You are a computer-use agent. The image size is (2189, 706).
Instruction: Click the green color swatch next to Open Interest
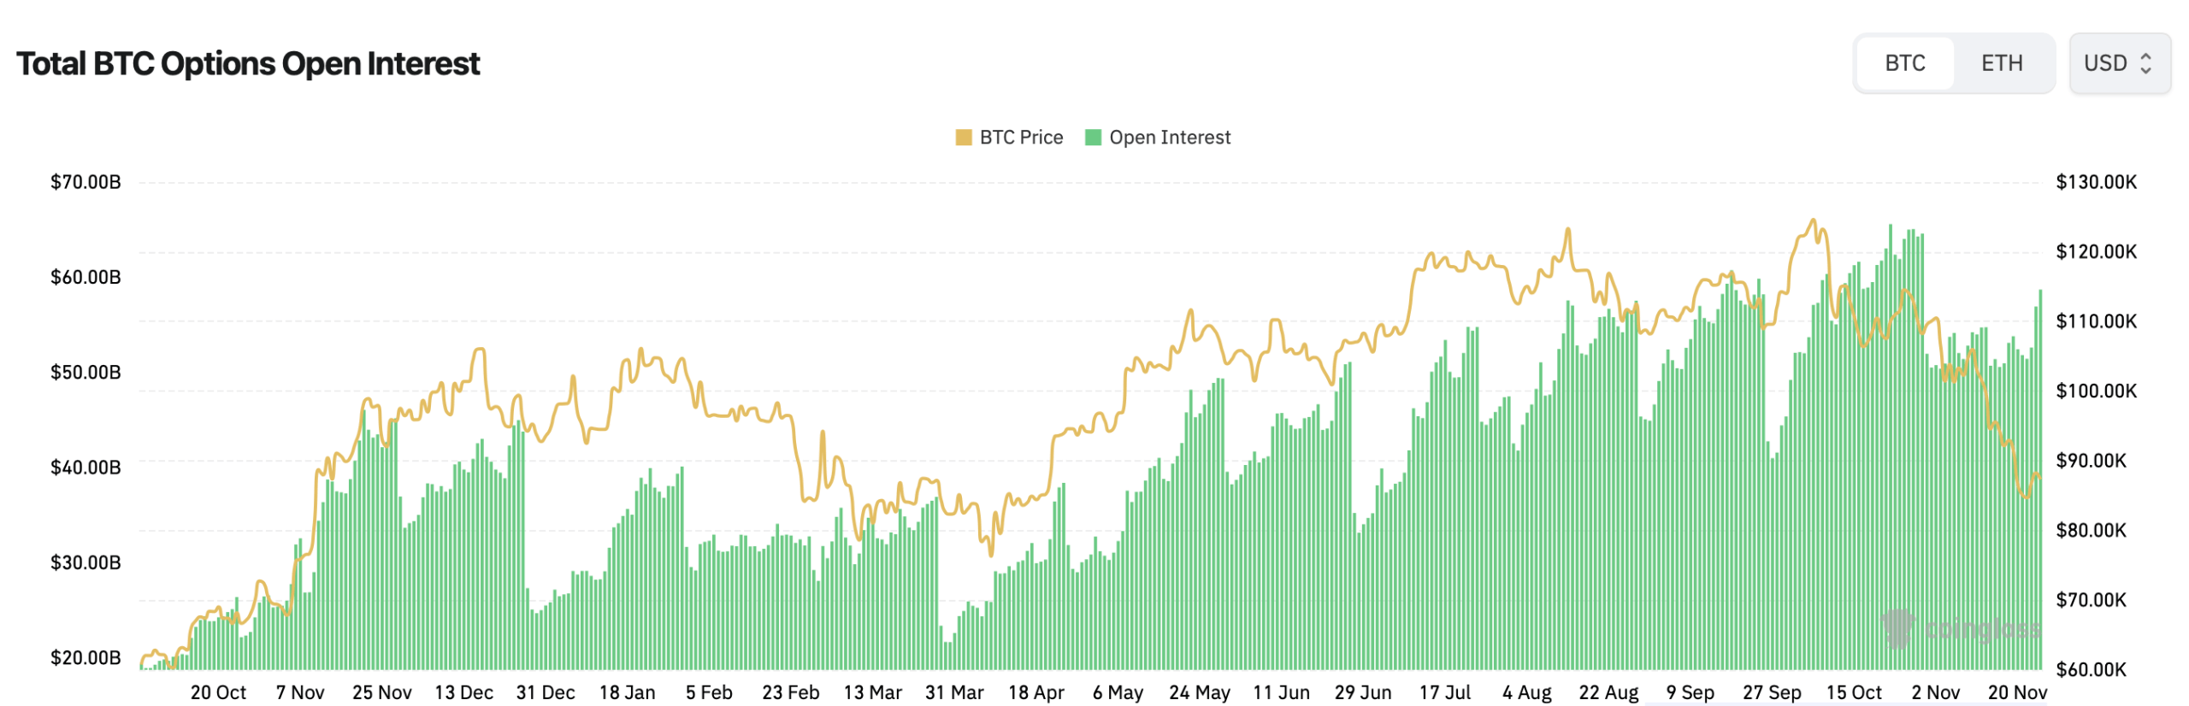(x=1094, y=137)
